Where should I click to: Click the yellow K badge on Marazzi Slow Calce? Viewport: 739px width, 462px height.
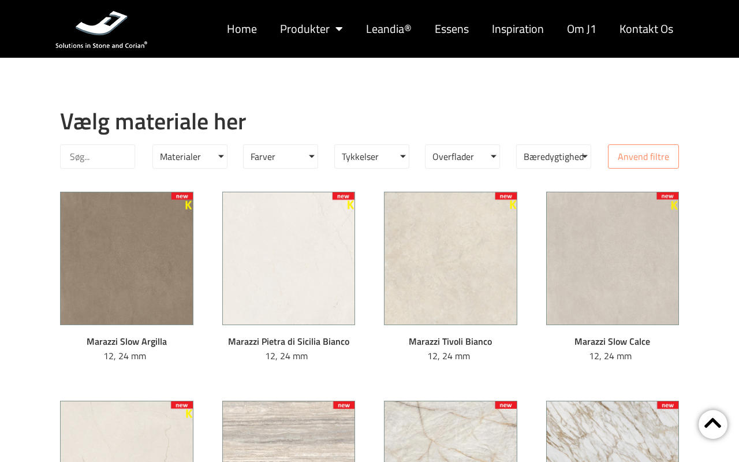click(x=674, y=205)
